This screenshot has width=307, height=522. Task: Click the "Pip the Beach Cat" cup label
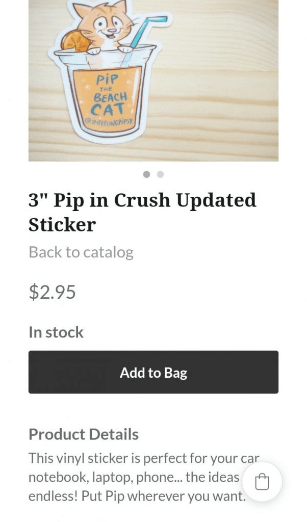pyautogui.click(x=107, y=94)
